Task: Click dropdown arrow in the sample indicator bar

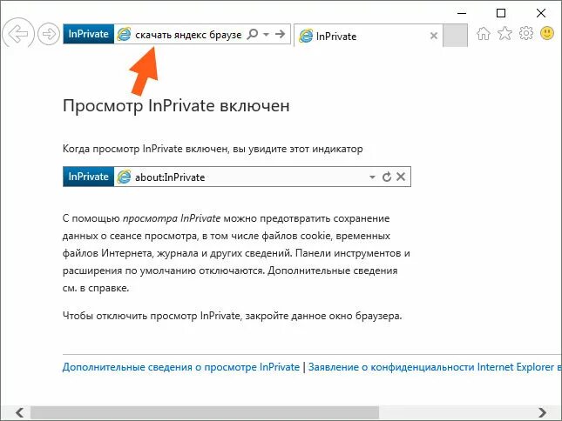Action: (x=372, y=177)
